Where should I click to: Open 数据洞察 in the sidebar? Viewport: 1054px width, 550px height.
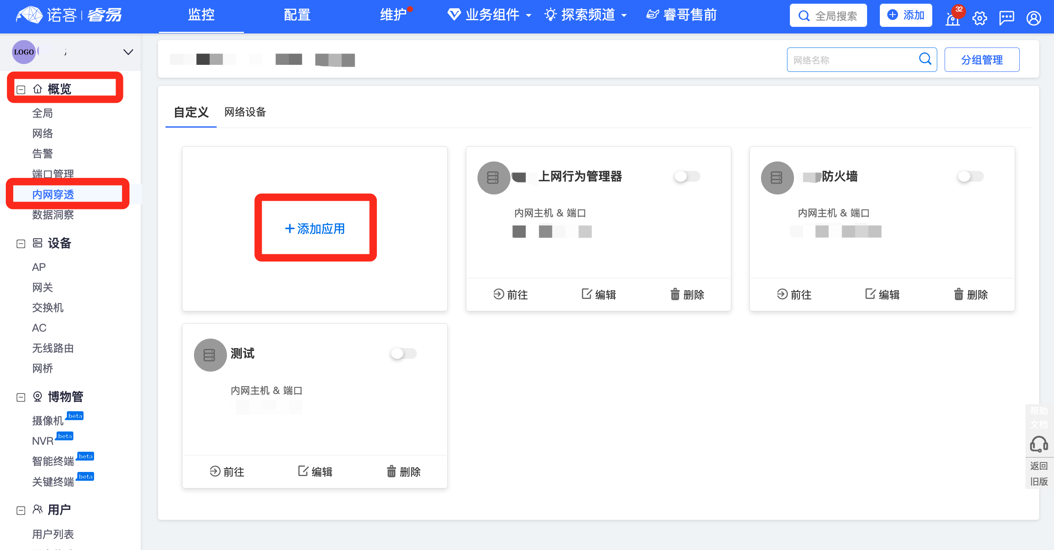tap(53, 214)
